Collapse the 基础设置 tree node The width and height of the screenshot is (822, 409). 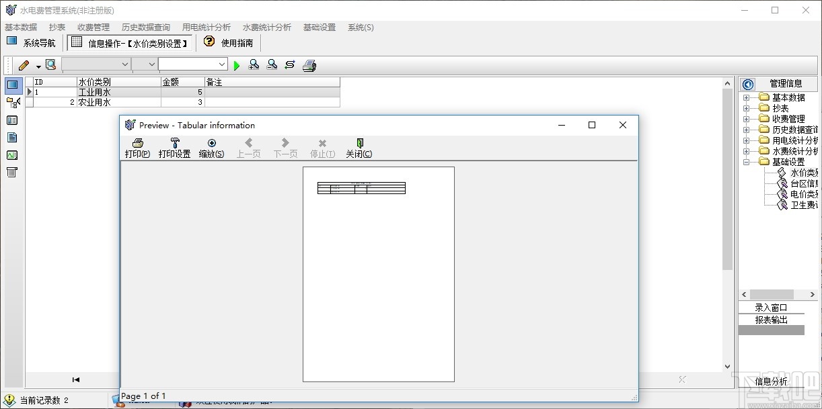[x=746, y=163]
